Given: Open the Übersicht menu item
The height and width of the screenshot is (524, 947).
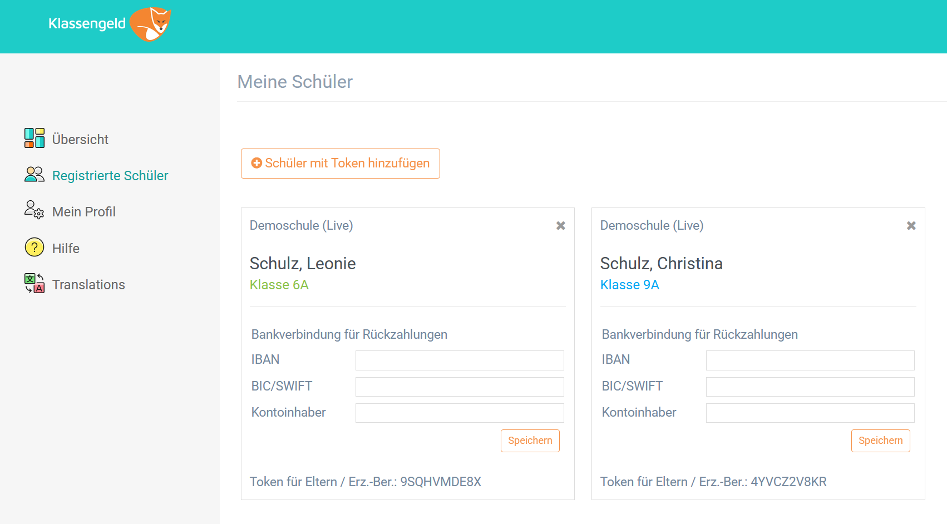Looking at the screenshot, I should pos(80,140).
